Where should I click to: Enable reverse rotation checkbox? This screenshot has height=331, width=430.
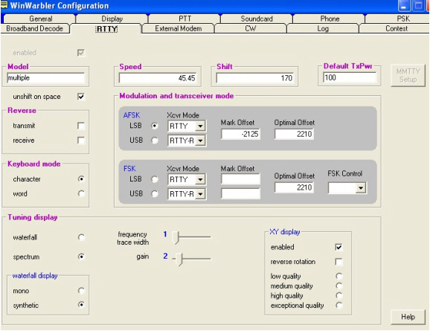[338, 262]
